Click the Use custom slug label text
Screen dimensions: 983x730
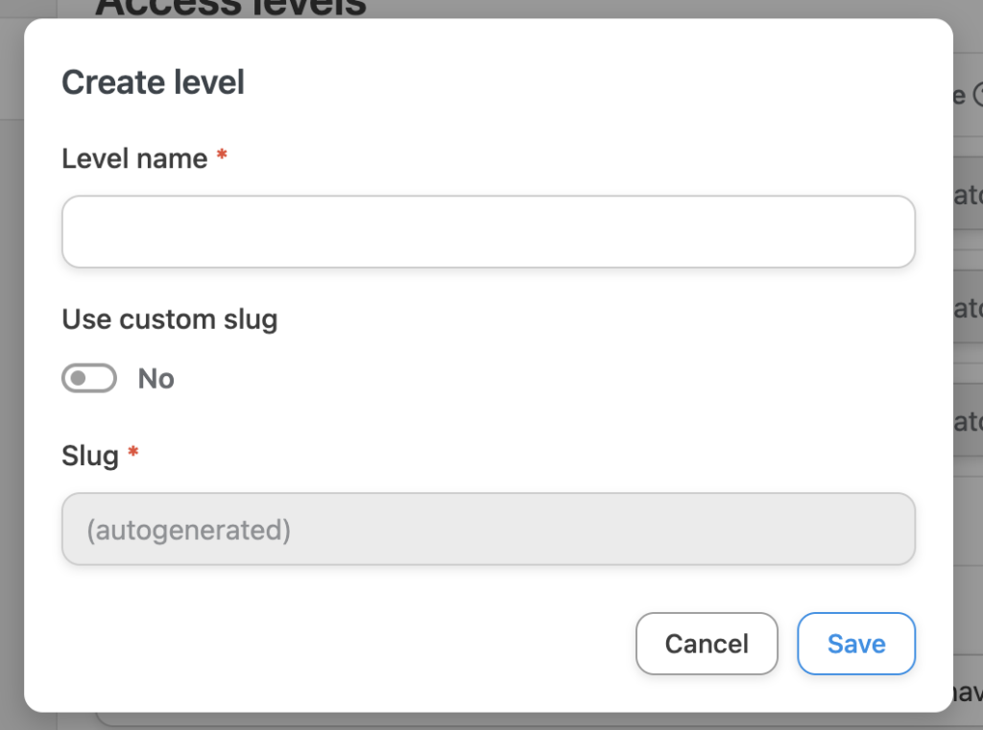(169, 319)
